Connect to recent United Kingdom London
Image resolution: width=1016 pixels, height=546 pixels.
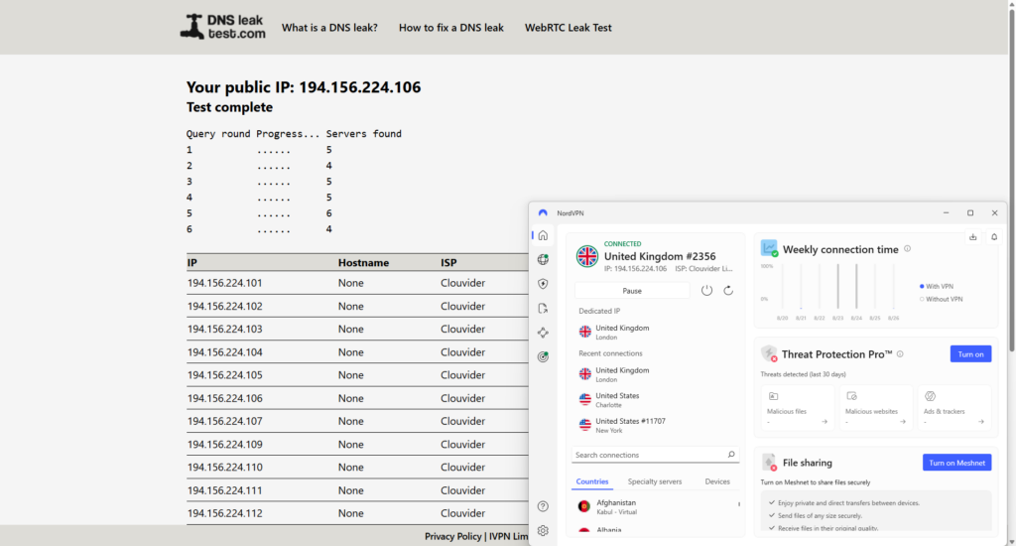pos(655,374)
